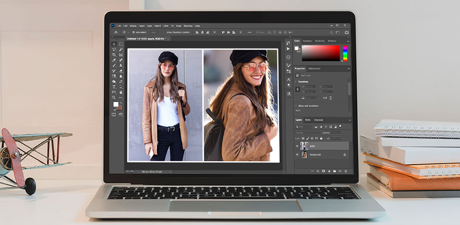Hide the Background layer using eye icon
The image size is (460, 225).
[x=297, y=155]
